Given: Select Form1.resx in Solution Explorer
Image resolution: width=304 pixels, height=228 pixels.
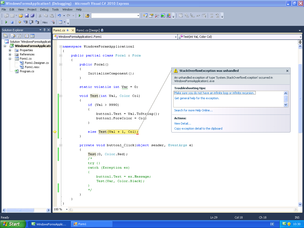Looking at the screenshot, I should (32, 67).
